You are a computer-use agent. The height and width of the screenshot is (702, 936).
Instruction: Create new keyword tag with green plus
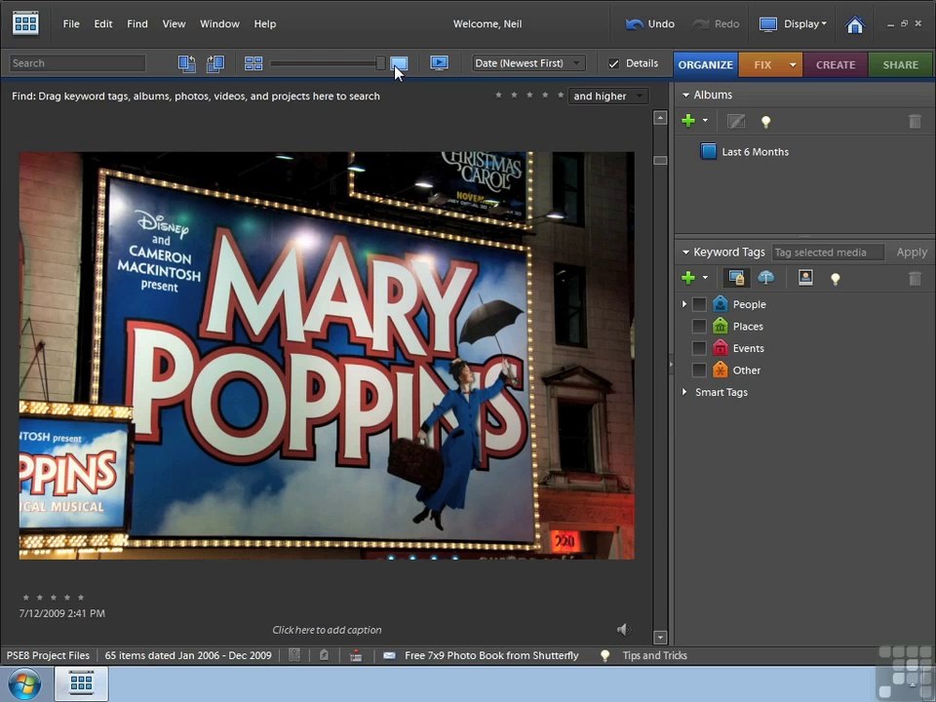(688, 278)
